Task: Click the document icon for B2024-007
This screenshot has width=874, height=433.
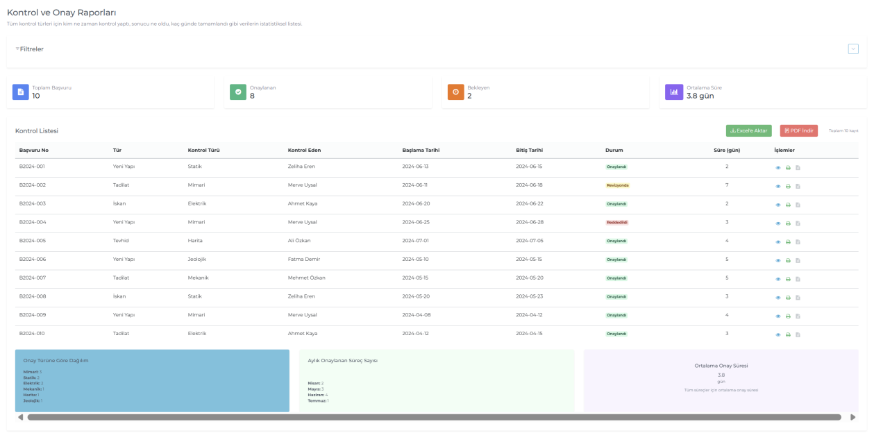Action: point(798,279)
